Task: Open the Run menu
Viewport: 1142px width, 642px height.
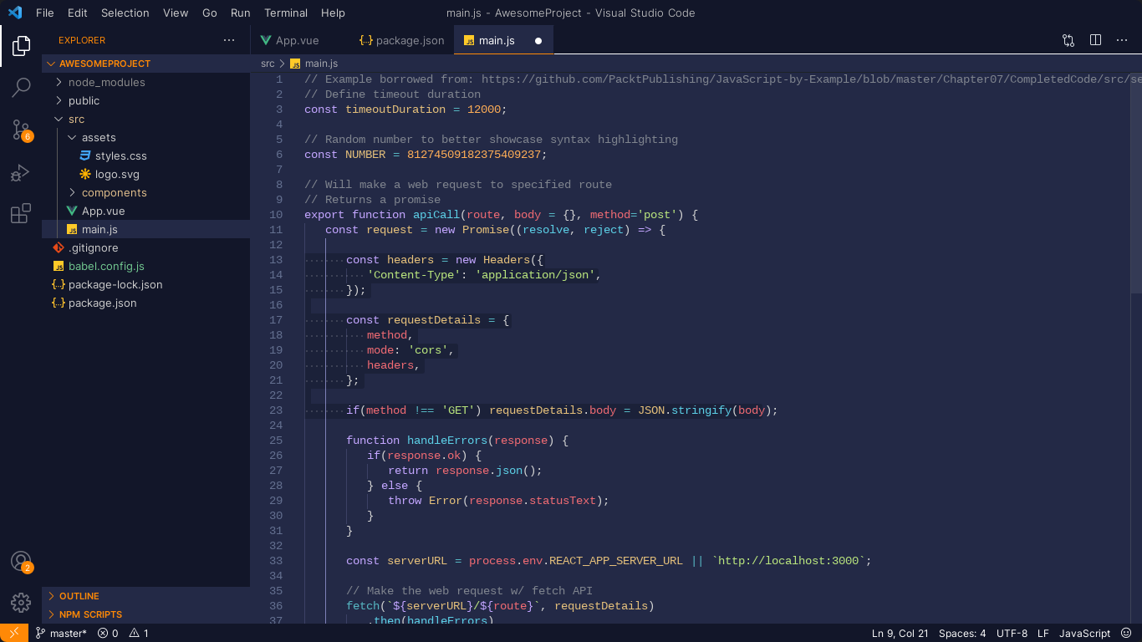Action: click(240, 13)
